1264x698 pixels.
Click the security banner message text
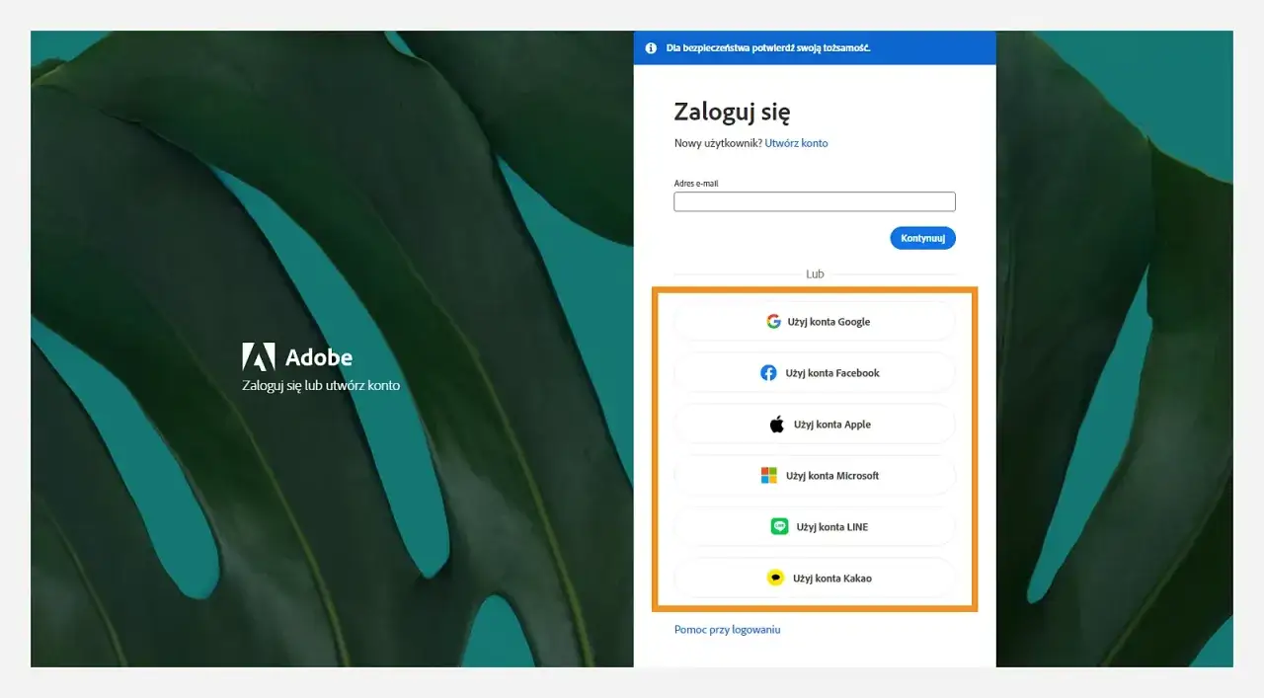[768, 47]
